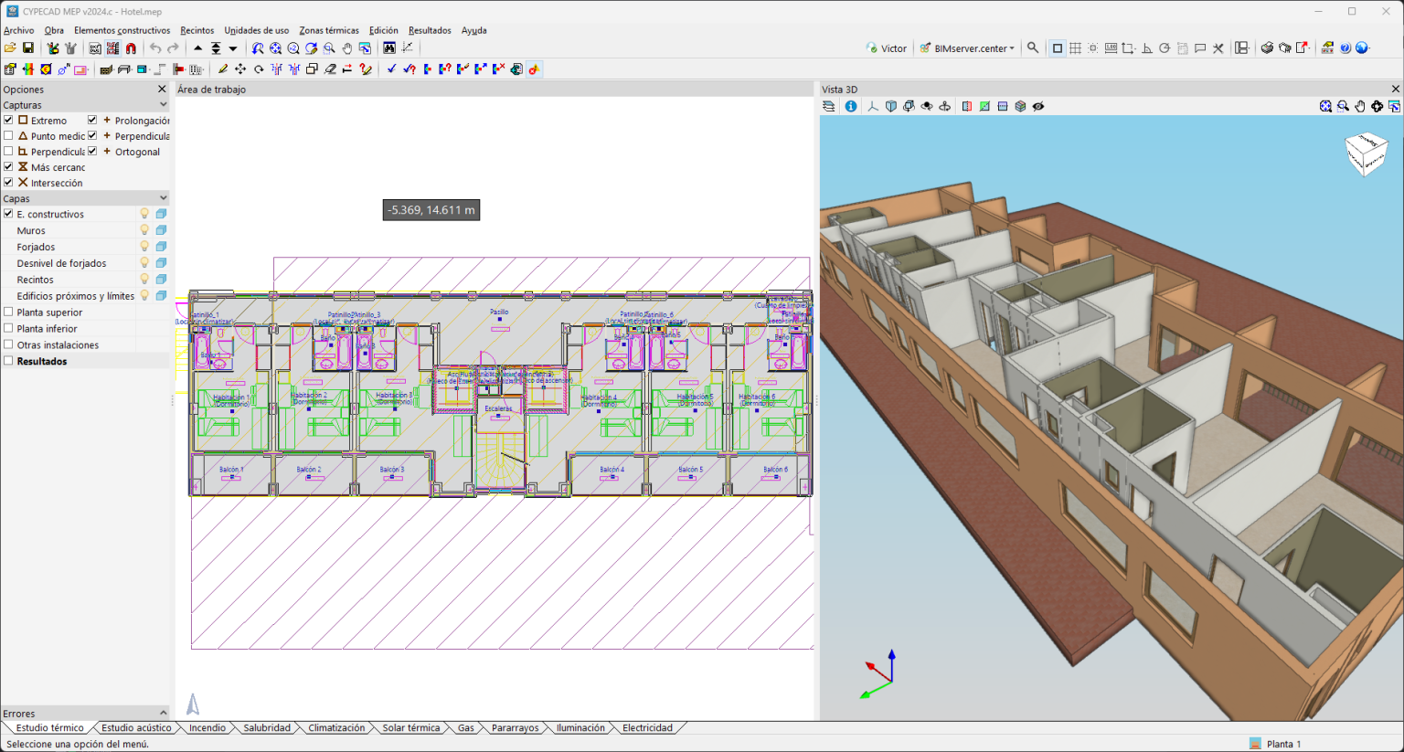Image resolution: width=1404 pixels, height=752 pixels.
Task: Click the red magnet snap icon
Action: pos(131,48)
